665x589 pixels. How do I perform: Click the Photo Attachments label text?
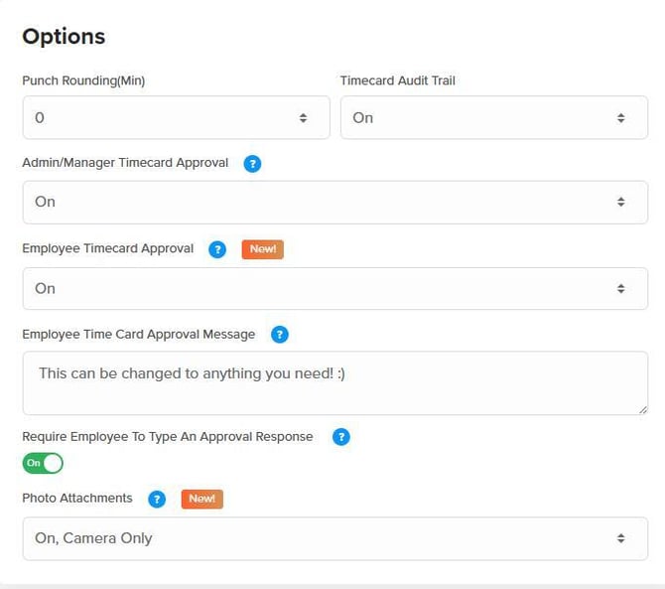[77, 499]
